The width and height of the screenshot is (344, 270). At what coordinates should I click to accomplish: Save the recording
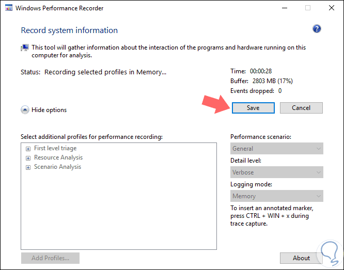(x=253, y=108)
